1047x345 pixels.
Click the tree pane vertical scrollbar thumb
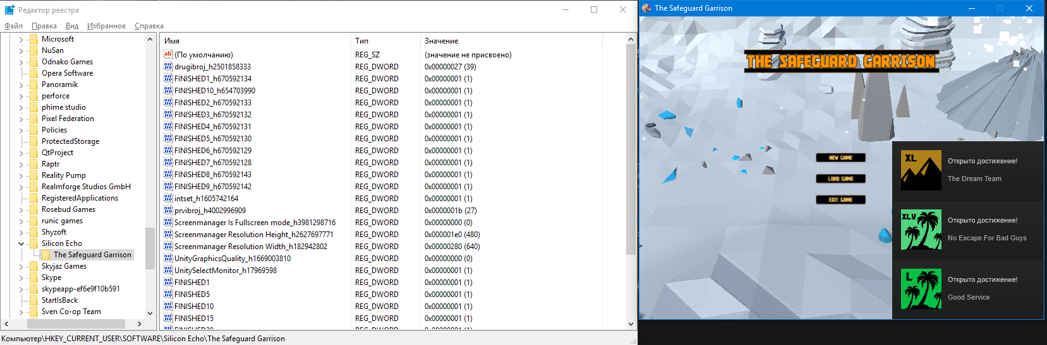pos(150,248)
